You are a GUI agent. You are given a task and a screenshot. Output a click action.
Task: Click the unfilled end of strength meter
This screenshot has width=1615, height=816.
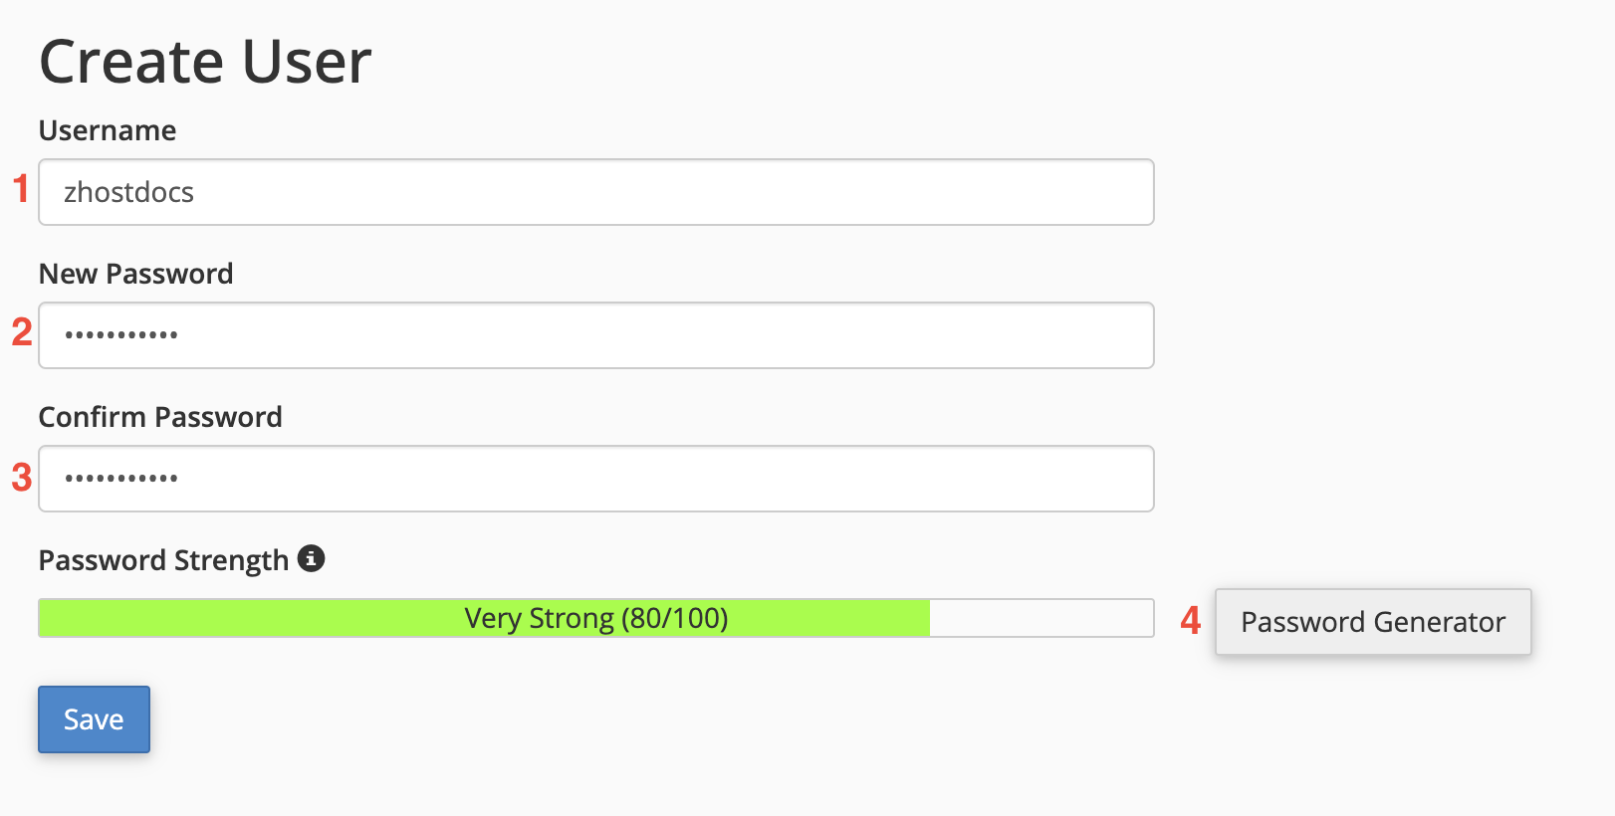[x=1040, y=618]
